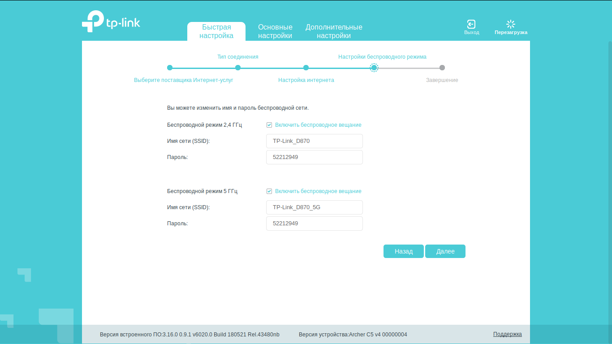Open the Быстрая настройка tab
Screen dimensions: 612x344
click(x=216, y=31)
